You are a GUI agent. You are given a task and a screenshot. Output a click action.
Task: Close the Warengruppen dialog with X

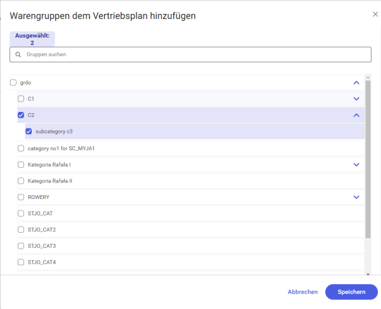click(x=375, y=15)
